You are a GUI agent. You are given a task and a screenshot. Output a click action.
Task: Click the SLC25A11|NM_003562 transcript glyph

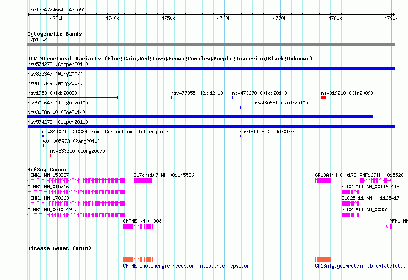pyautogui.click(x=351, y=214)
